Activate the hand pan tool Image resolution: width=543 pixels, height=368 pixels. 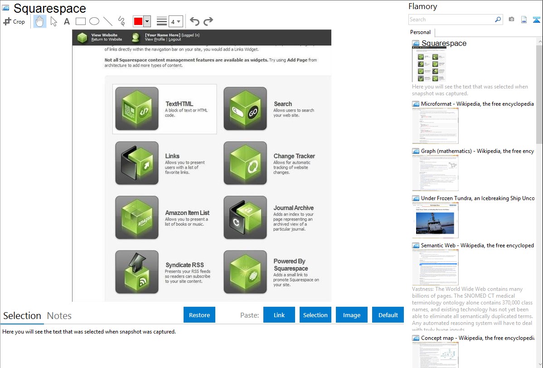(40, 21)
